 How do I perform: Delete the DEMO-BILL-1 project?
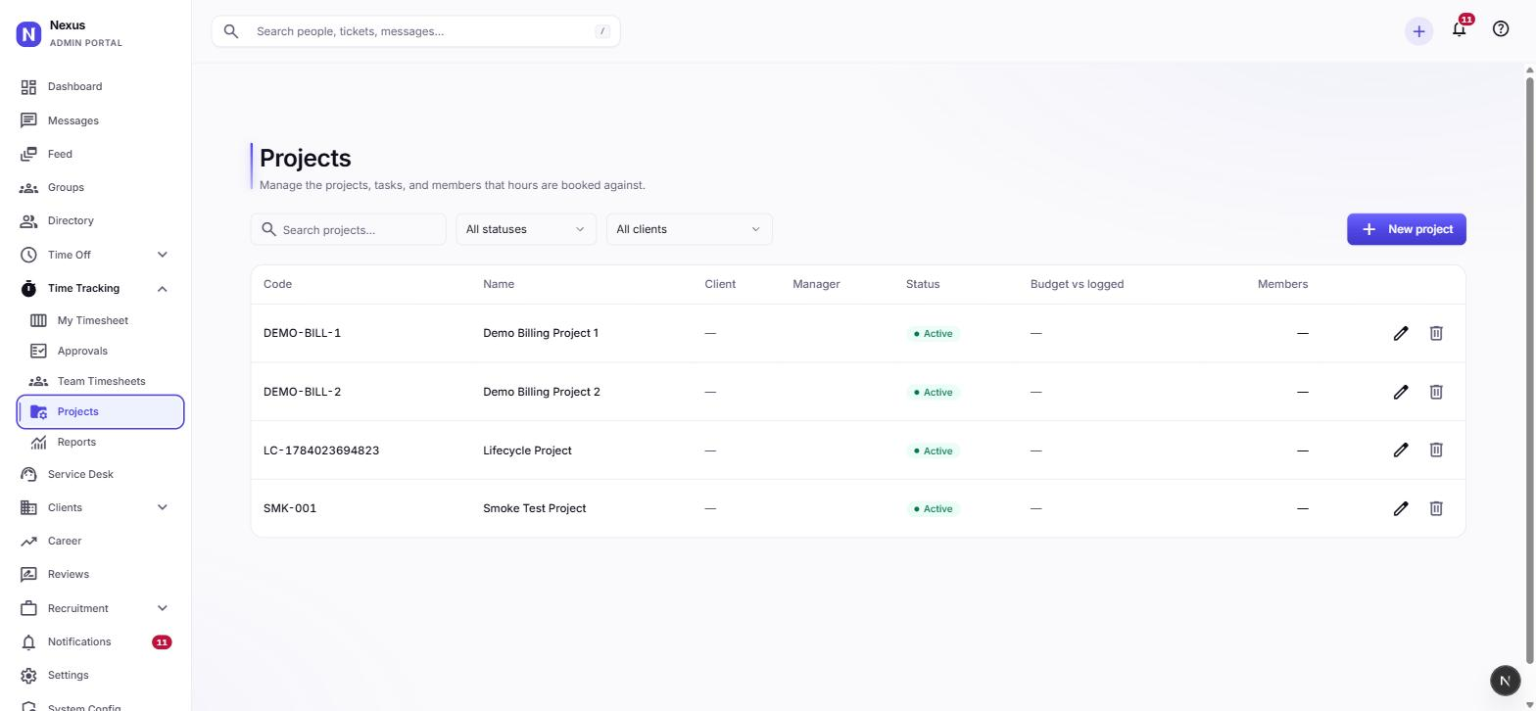(1436, 333)
